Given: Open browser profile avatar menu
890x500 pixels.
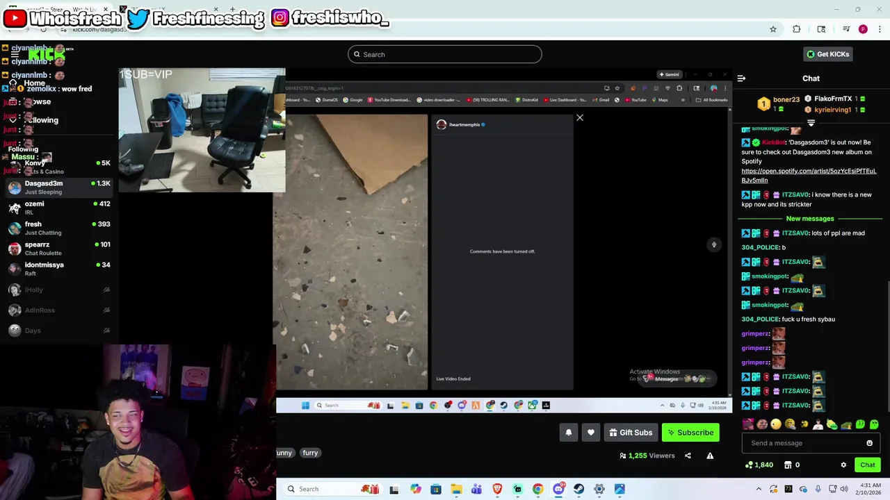Looking at the screenshot, I should point(863,29).
